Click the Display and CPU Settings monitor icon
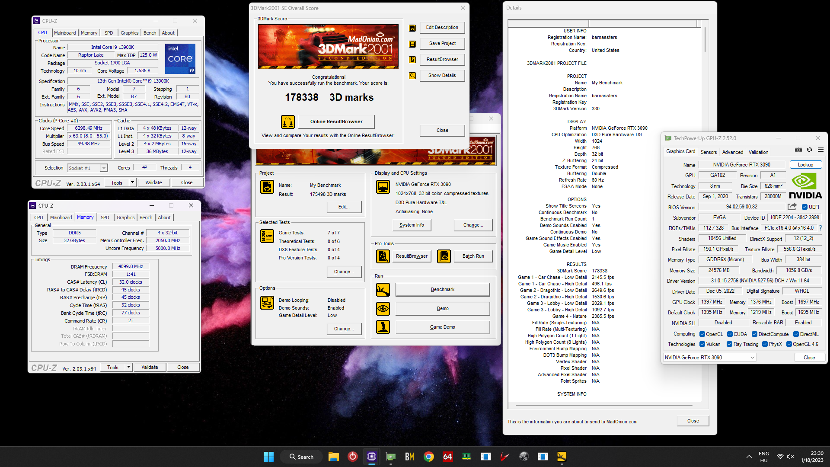Viewport: 830px width, 467px height. (x=383, y=187)
